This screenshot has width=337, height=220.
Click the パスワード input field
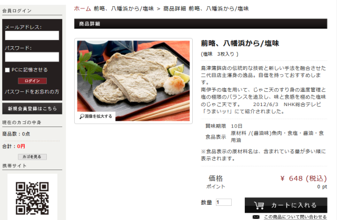32,57
